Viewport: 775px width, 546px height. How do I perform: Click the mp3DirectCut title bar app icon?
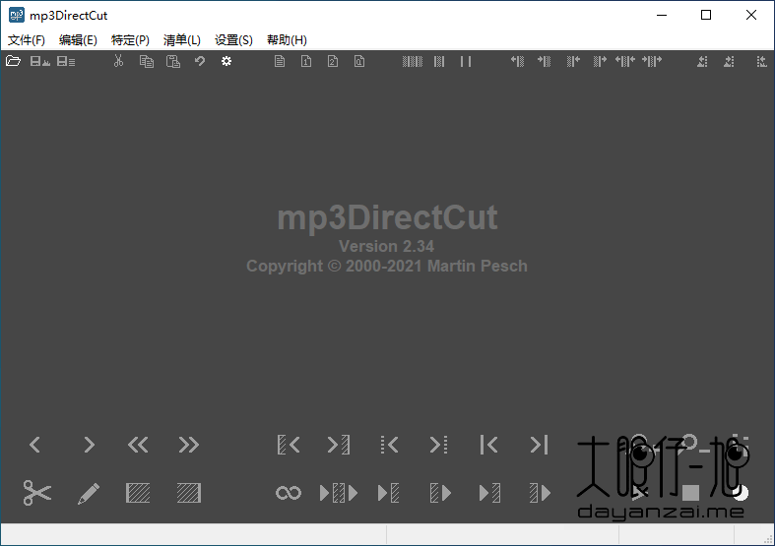(x=17, y=16)
